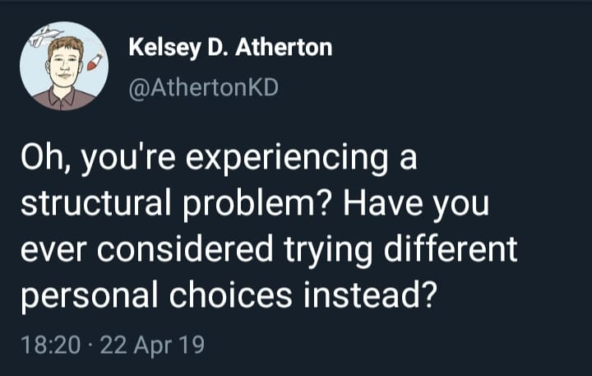Click the word "personal" in the tweet
This screenshot has width=592, height=376.
click(90, 297)
